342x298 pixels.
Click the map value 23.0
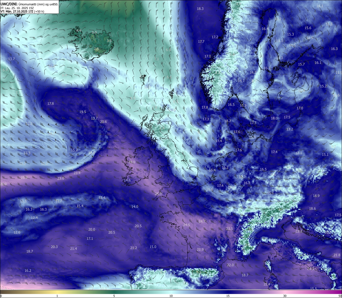(x=61, y=179)
